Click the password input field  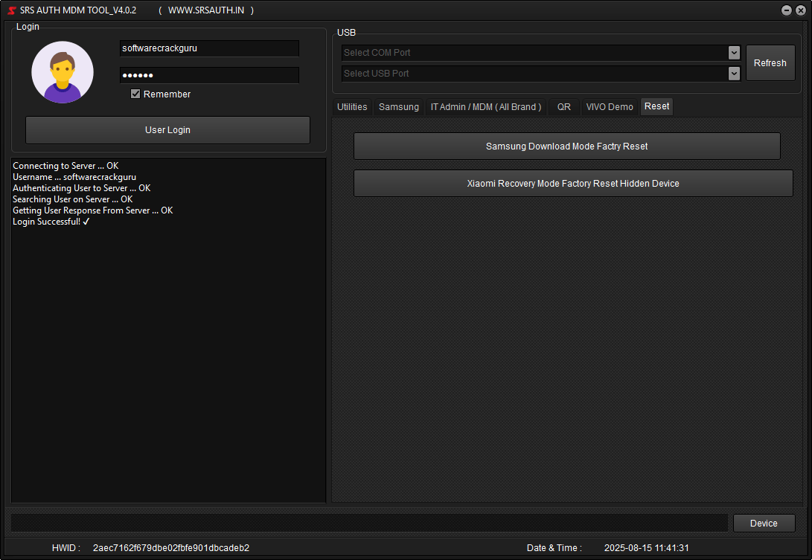click(209, 74)
